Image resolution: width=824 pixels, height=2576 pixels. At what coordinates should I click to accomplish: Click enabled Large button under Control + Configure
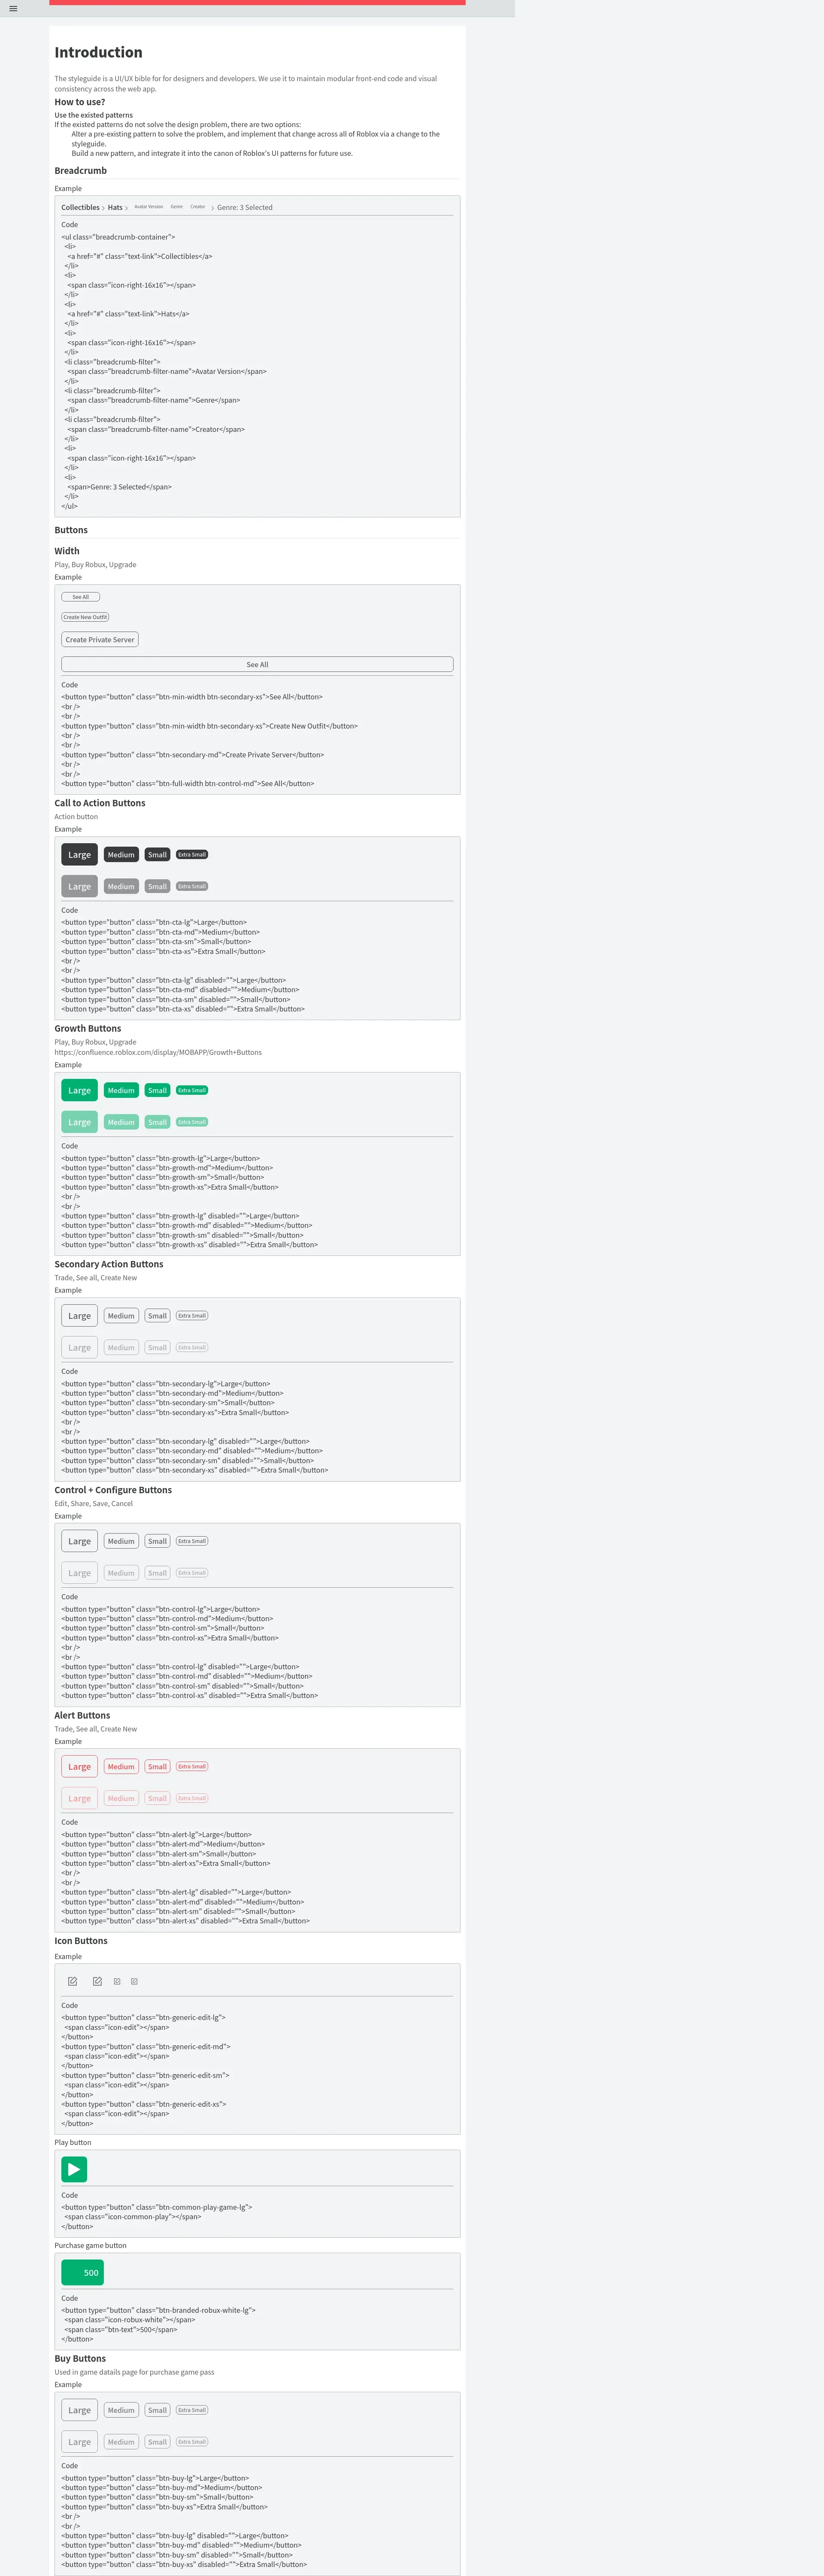[x=79, y=1541]
